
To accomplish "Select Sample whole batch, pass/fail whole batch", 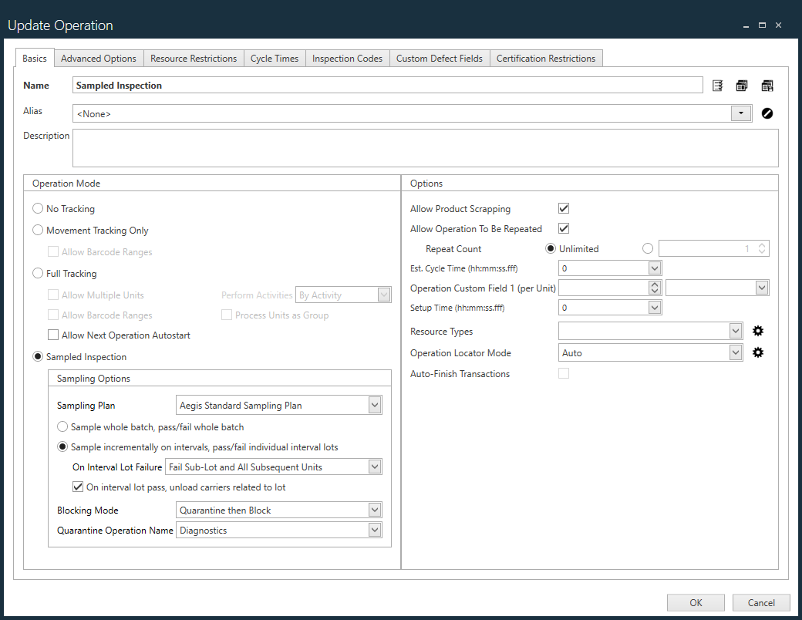I will (62, 426).
